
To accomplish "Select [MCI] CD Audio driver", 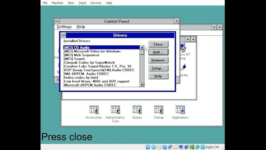I will tap(101, 47).
